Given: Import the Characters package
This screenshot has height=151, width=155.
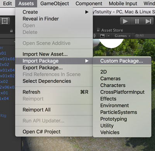Looking at the screenshot, I should click(122, 85).
